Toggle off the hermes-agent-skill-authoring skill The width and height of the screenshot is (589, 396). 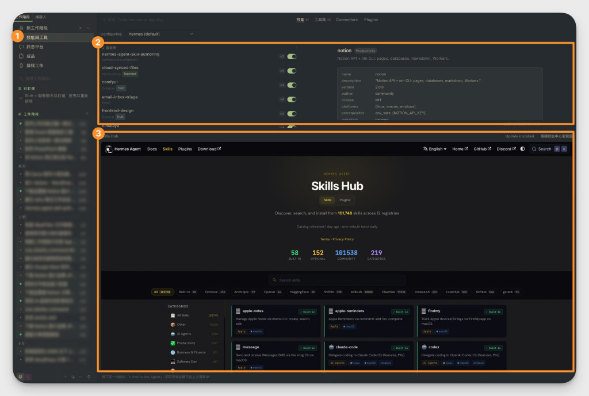292,57
